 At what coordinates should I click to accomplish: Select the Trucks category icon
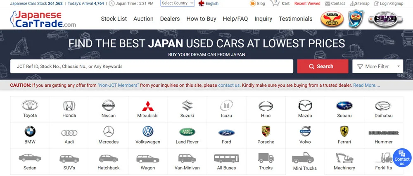point(266,158)
